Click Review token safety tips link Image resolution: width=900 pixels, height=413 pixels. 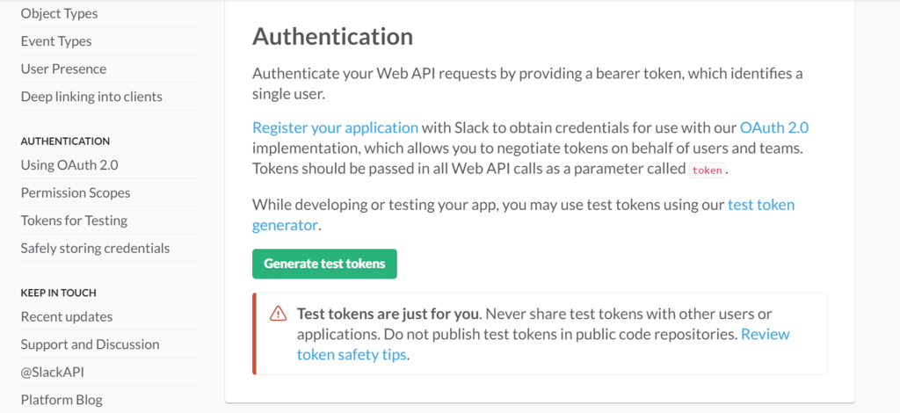pos(543,344)
